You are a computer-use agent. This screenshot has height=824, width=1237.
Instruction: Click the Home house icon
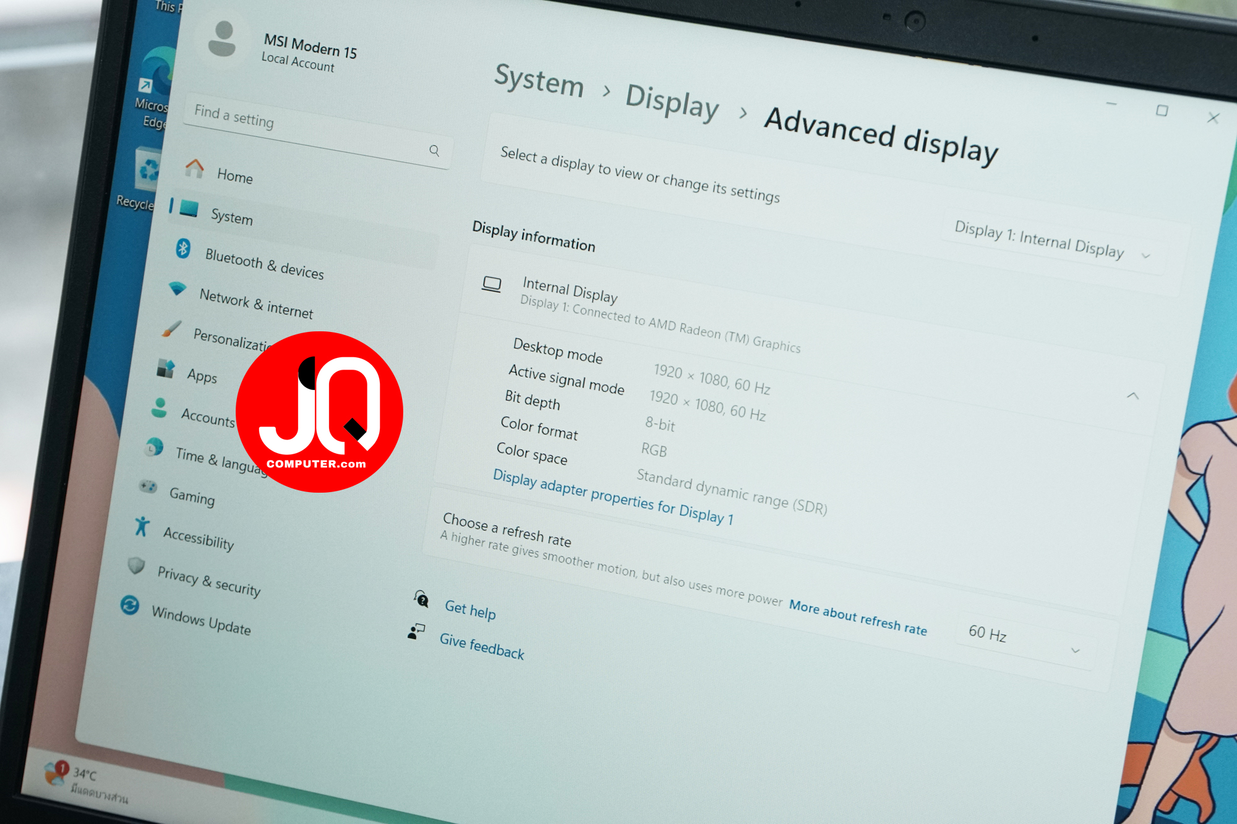194,168
